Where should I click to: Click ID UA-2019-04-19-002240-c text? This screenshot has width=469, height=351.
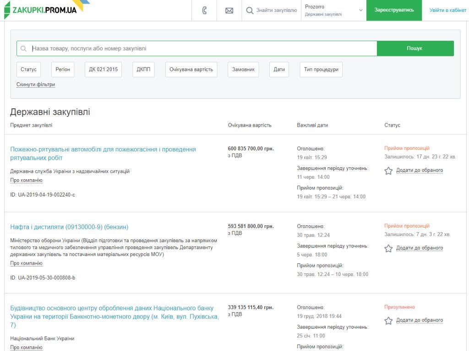[43, 195]
